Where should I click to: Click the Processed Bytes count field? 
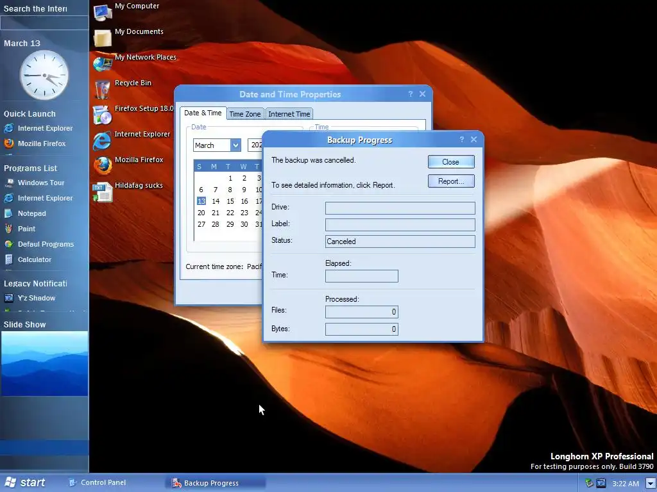[x=362, y=329]
